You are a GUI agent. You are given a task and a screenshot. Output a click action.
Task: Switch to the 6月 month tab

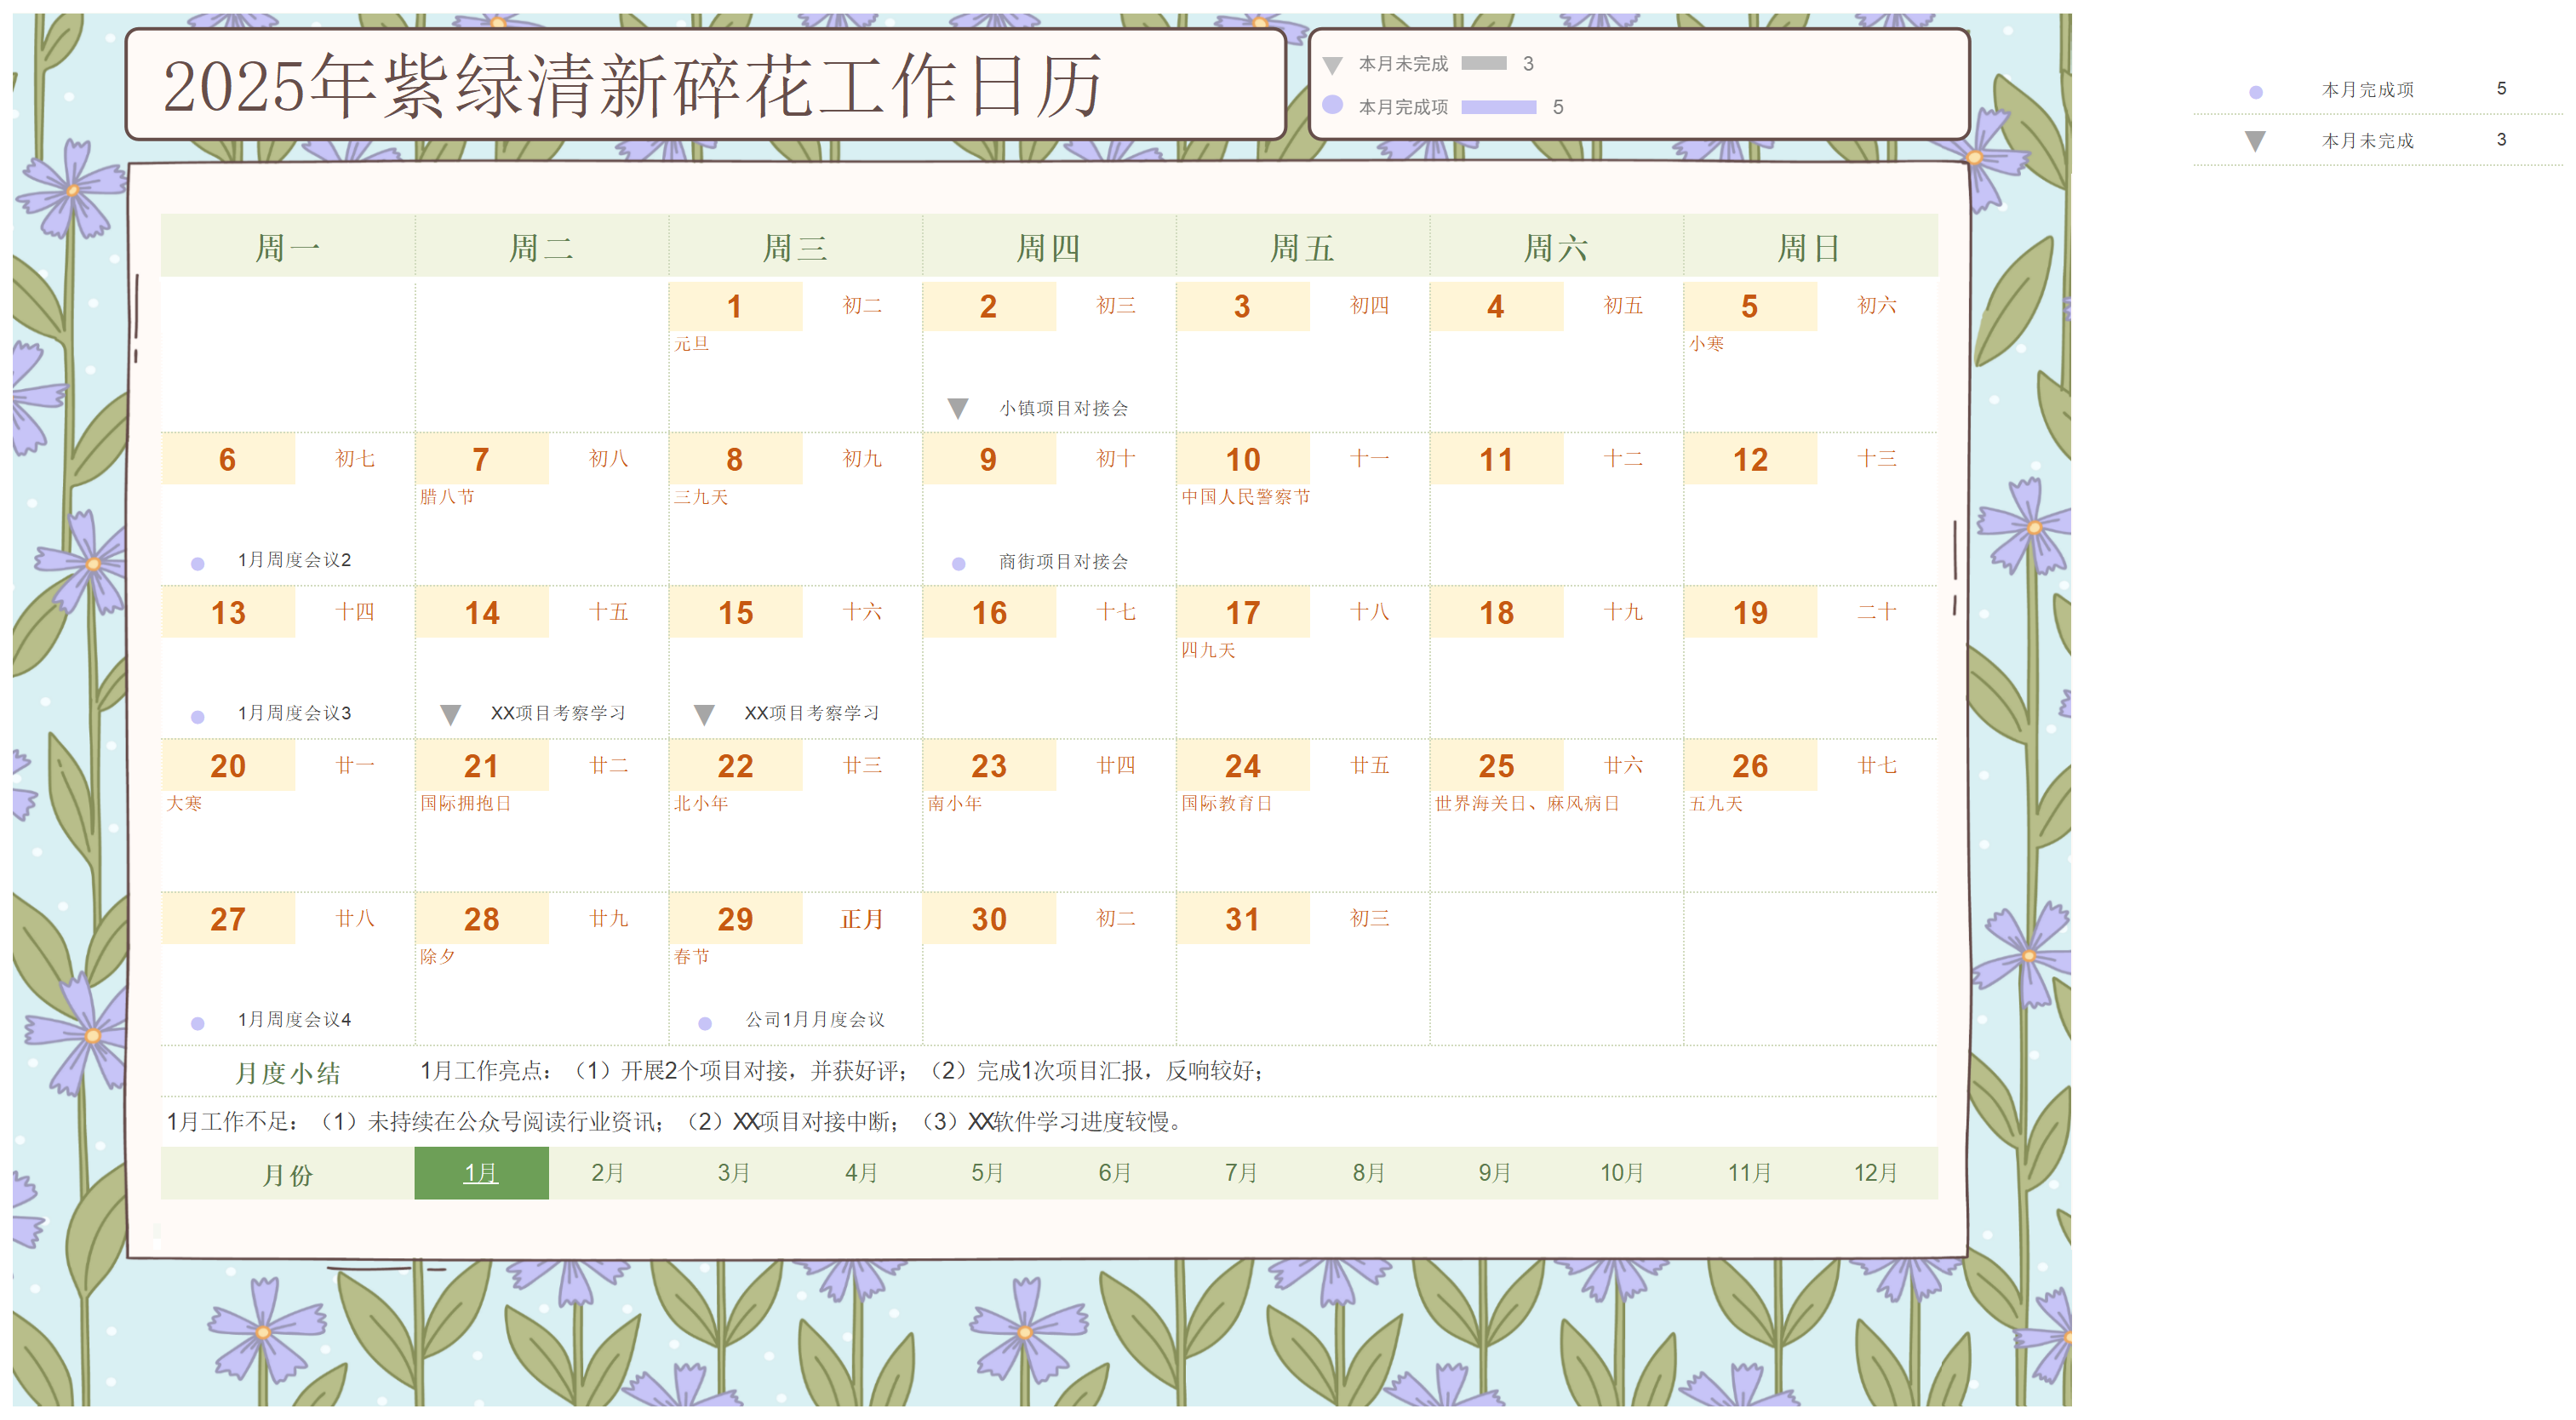click(x=1114, y=1172)
